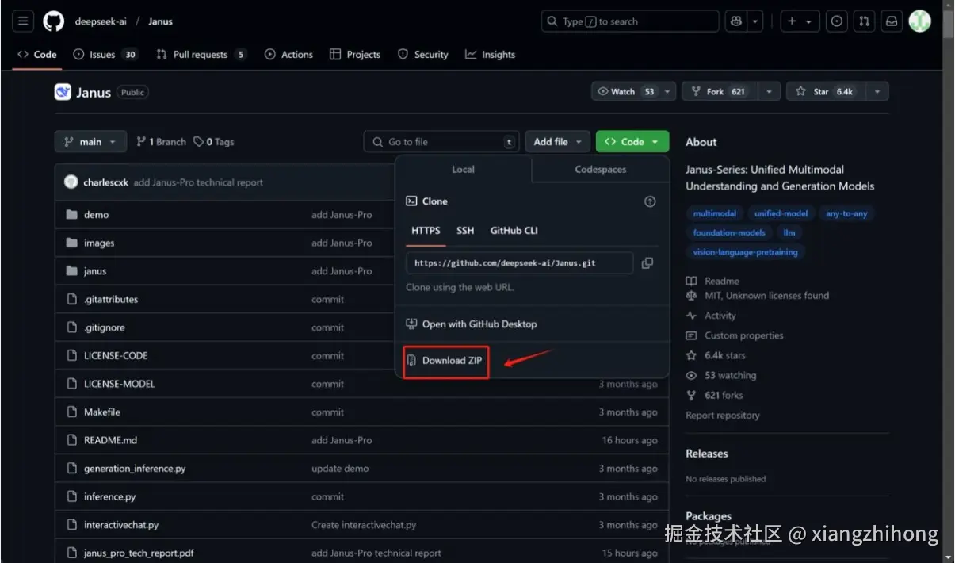Open the Add file dropdown
The image size is (955, 563).
[x=557, y=142]
